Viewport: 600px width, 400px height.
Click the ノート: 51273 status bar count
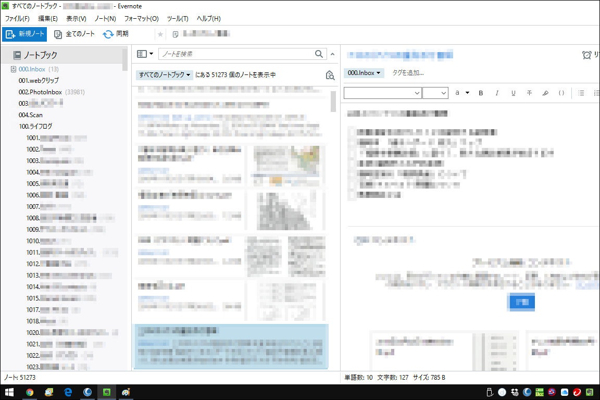(x=20, y=378)
